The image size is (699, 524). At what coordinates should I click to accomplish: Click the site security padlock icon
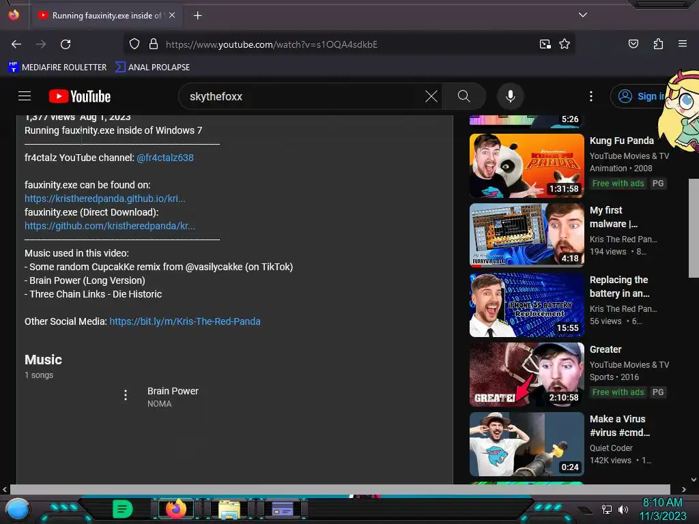click(154, 44)
